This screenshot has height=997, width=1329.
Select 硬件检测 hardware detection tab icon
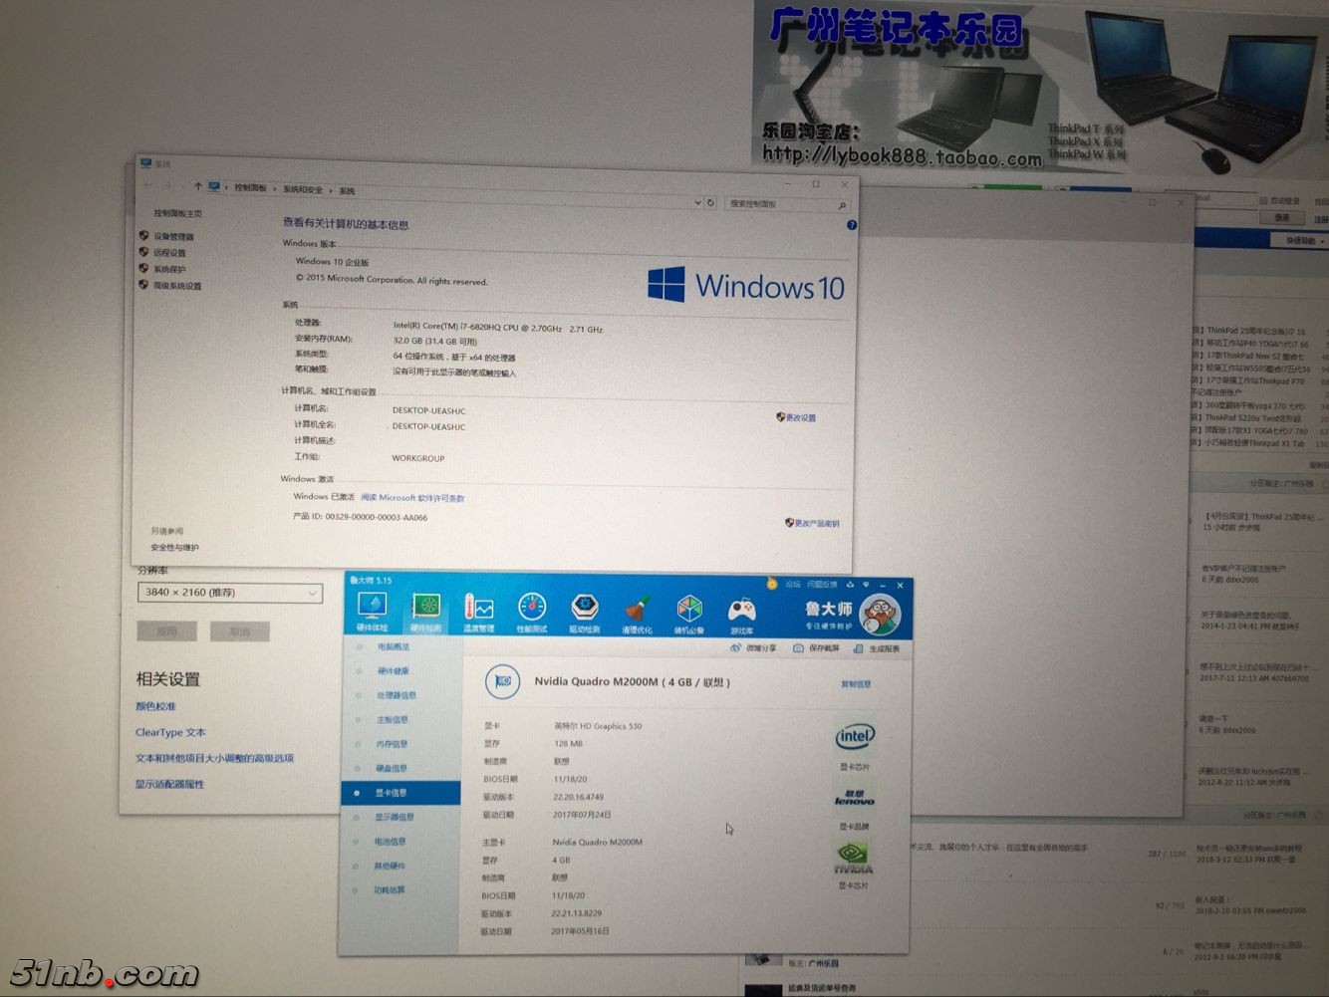[425, 613]
